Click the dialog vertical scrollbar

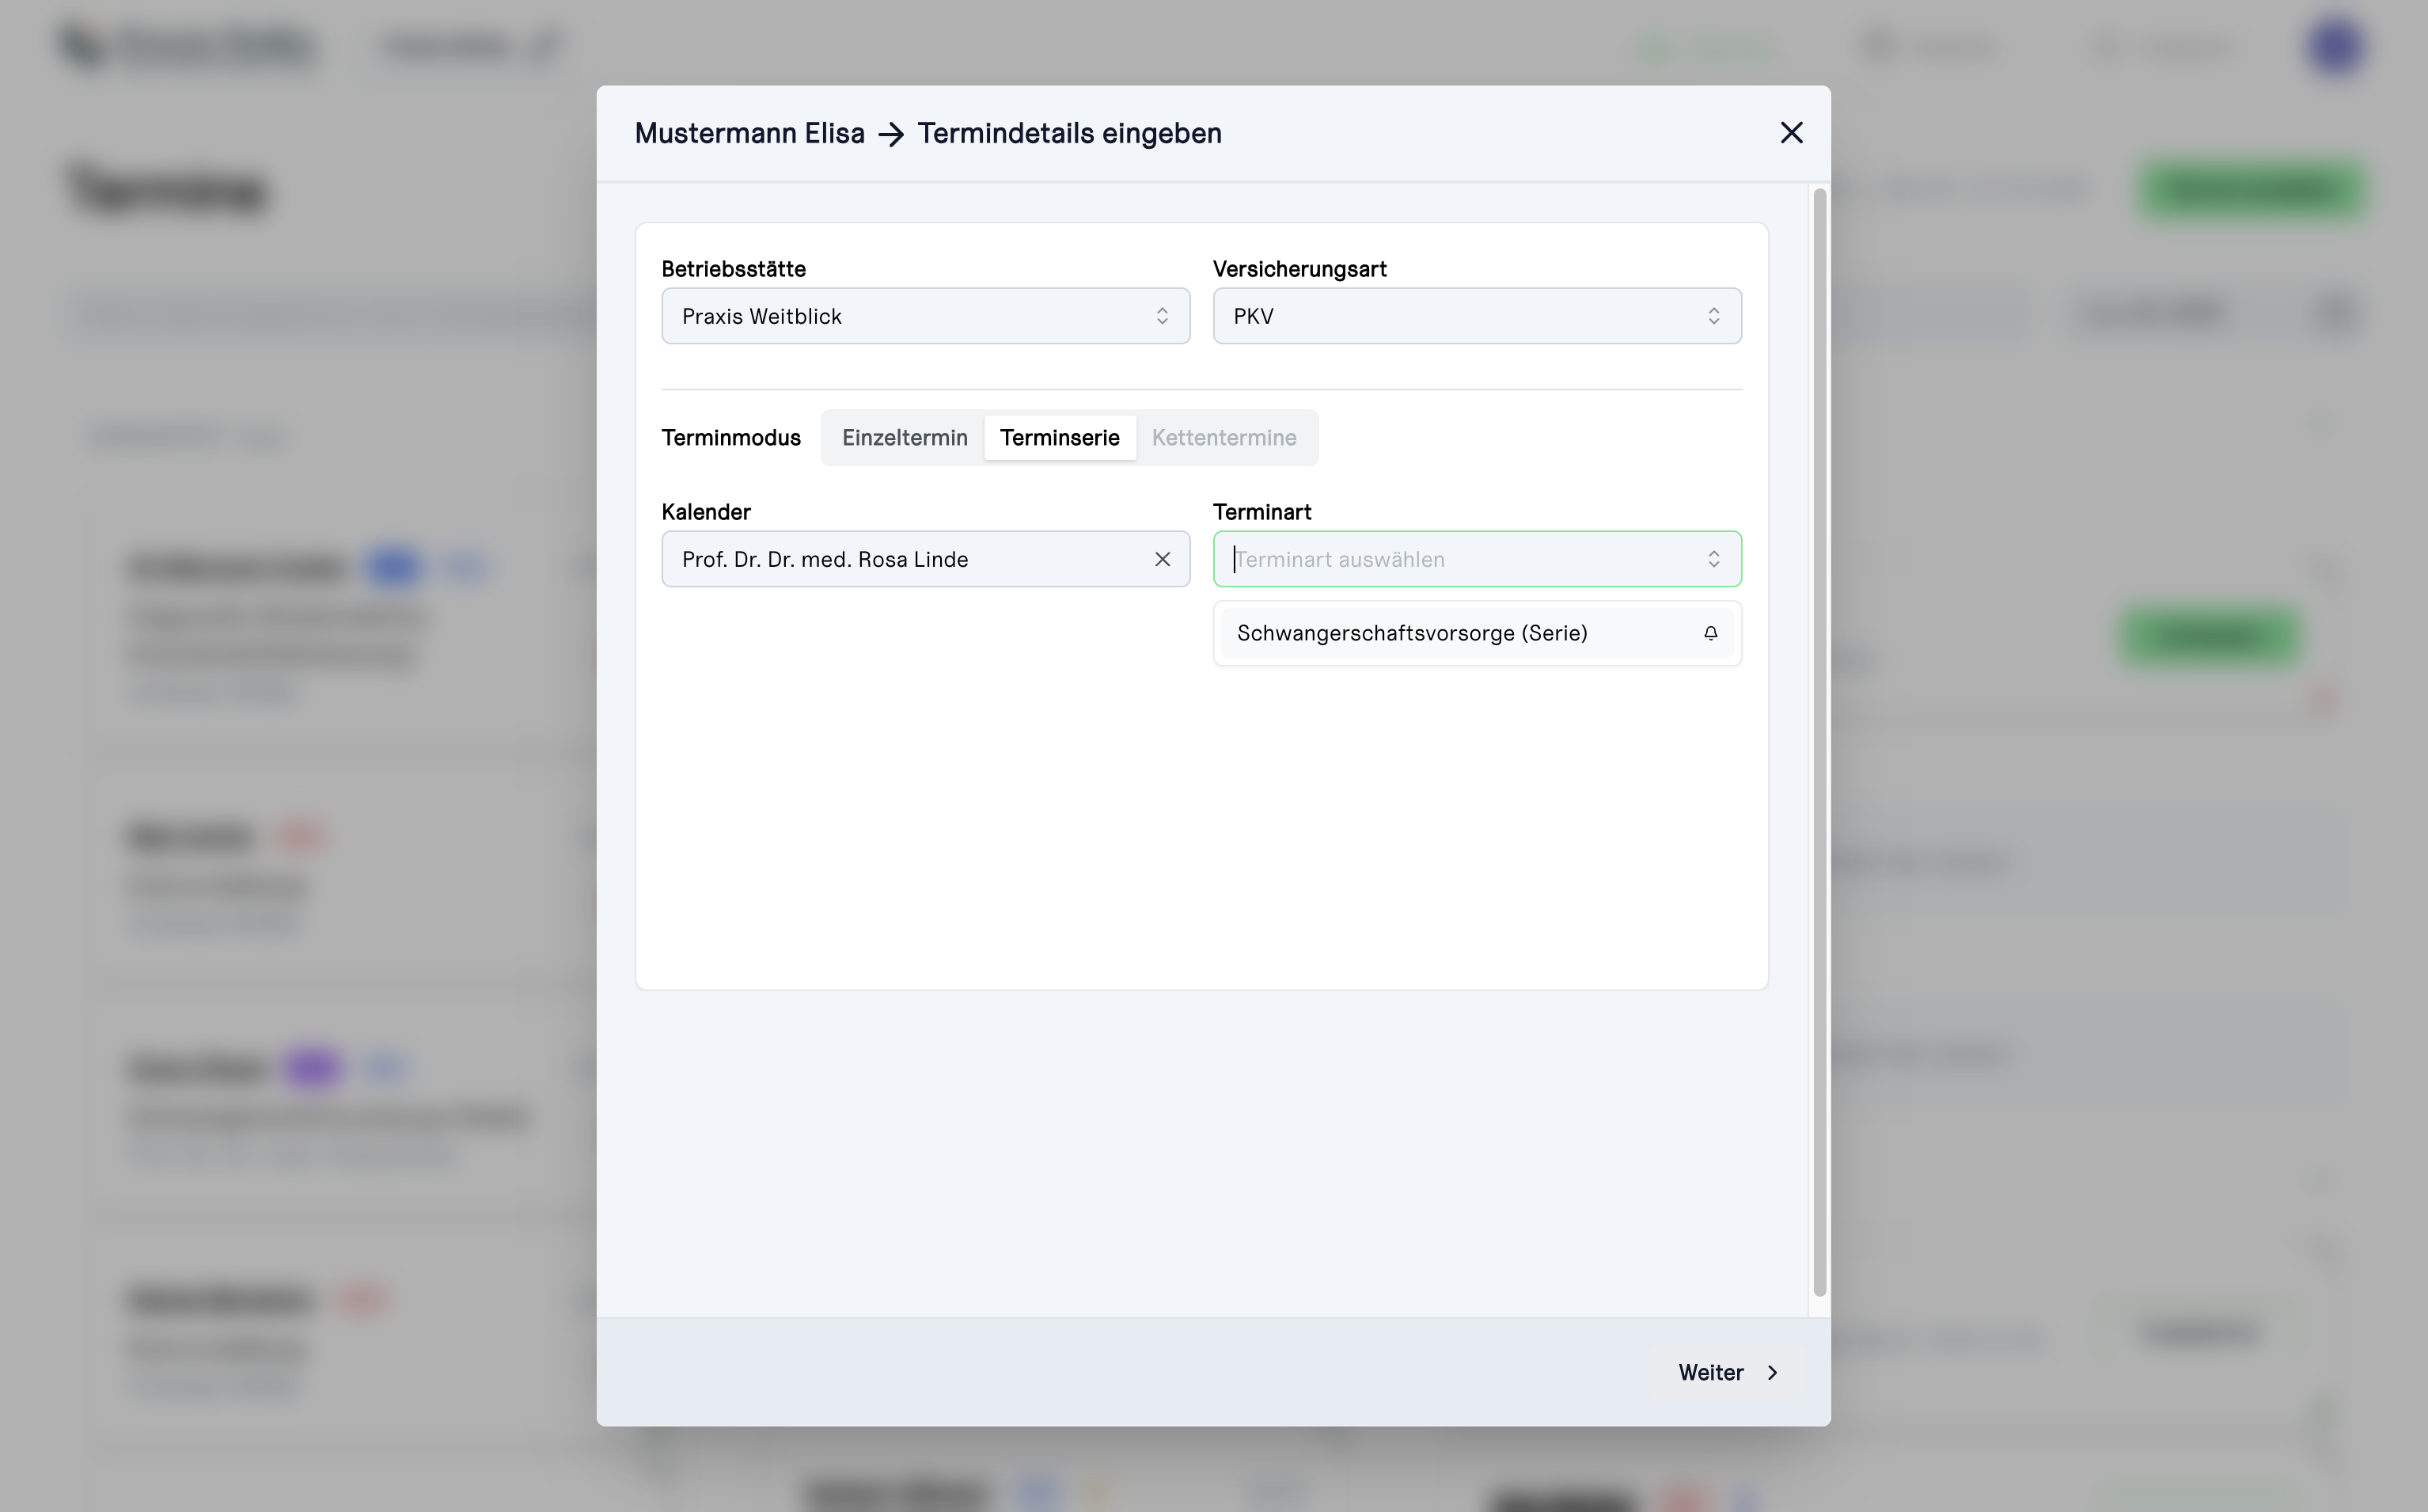coord(1819,742)
